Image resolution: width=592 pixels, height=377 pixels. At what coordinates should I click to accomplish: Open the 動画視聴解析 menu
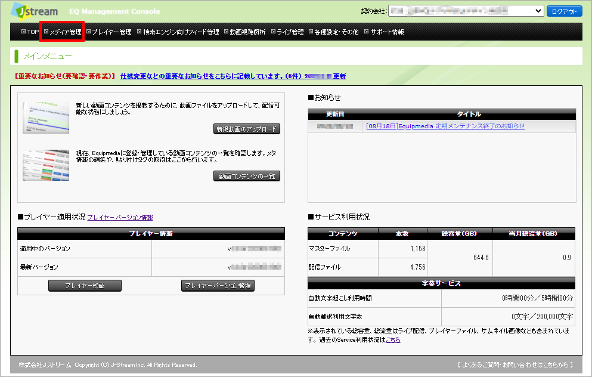coord(244,32)
